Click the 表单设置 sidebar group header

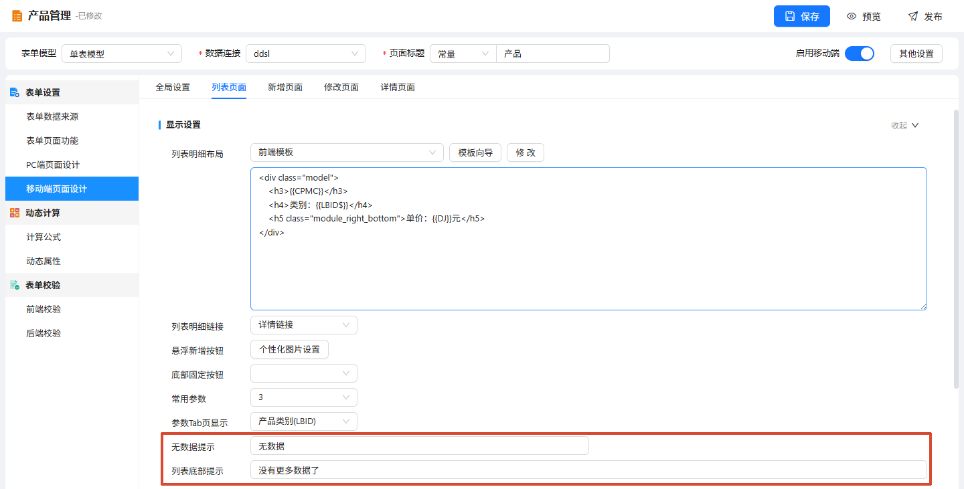coord(72,92)
